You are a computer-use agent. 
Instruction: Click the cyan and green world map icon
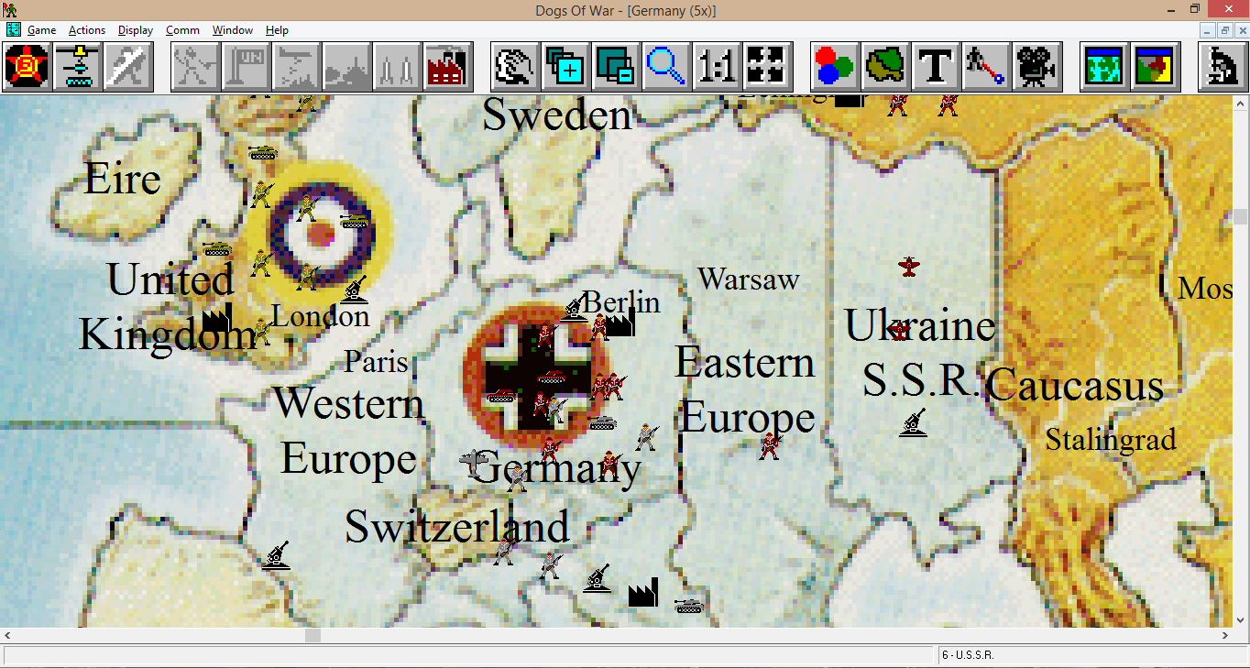point(1105,66)
